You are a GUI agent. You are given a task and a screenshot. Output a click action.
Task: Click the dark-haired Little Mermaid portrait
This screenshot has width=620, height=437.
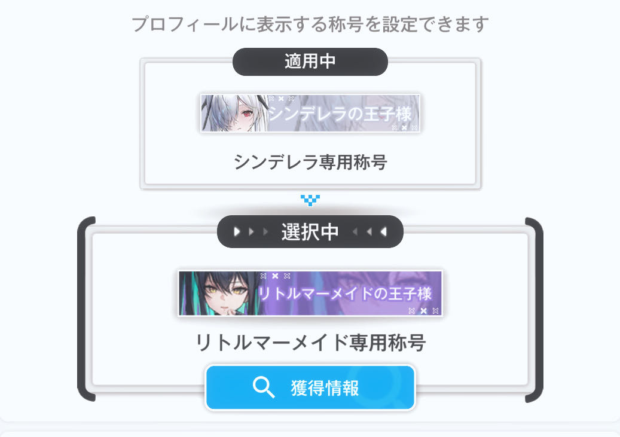tap(219, 293)
